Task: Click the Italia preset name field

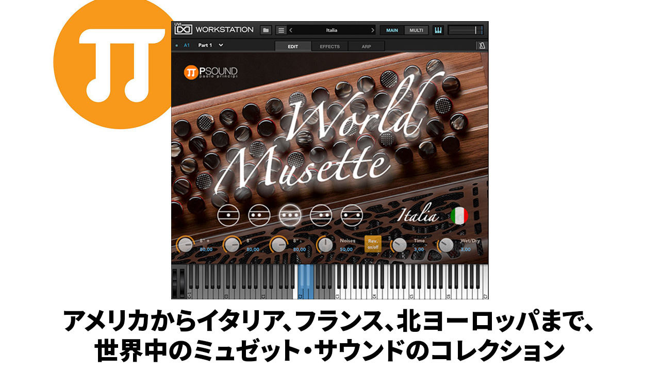Action: [332, 30]
